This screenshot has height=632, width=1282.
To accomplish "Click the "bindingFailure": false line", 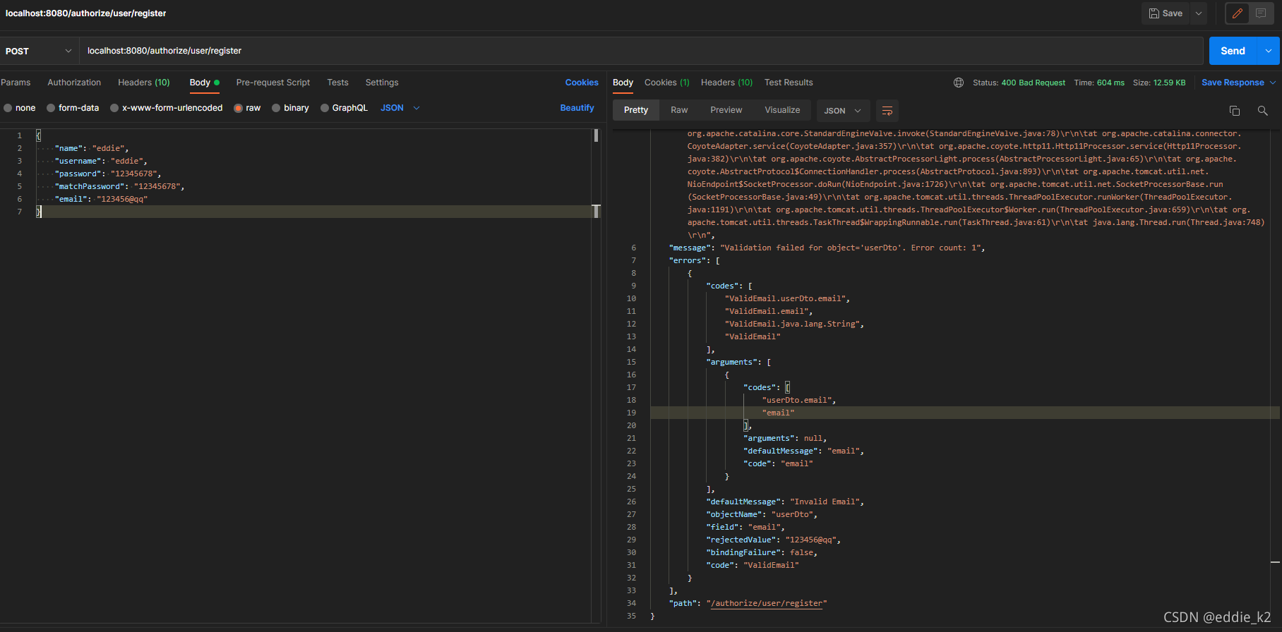I will [762, 552].
